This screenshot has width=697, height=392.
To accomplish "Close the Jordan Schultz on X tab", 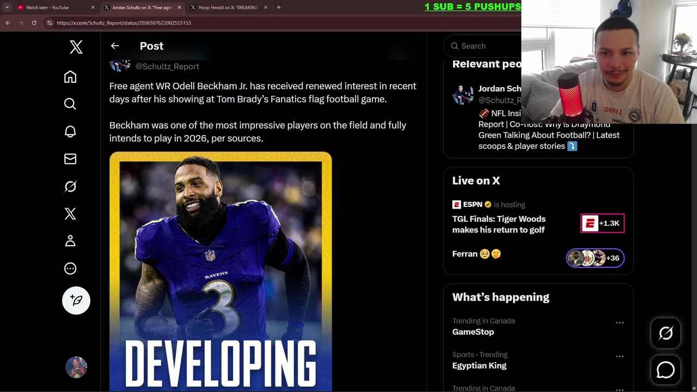I will (x=179, y=7).
